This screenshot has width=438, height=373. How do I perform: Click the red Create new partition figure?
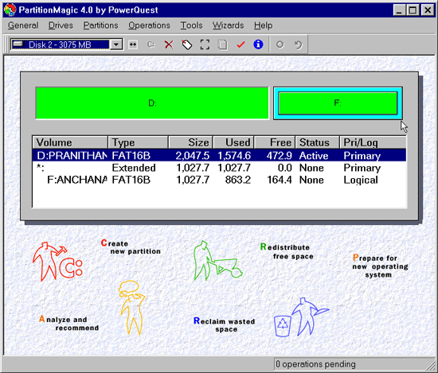tap(57, 262)
